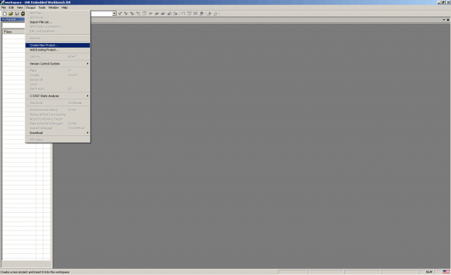Open the Help menu
This screenshot has height=275, width=451.
(x=65, y=8)
